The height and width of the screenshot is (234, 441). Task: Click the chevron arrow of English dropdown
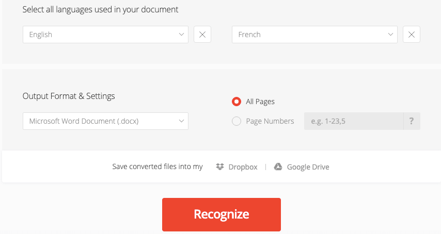tap(181, 35)
